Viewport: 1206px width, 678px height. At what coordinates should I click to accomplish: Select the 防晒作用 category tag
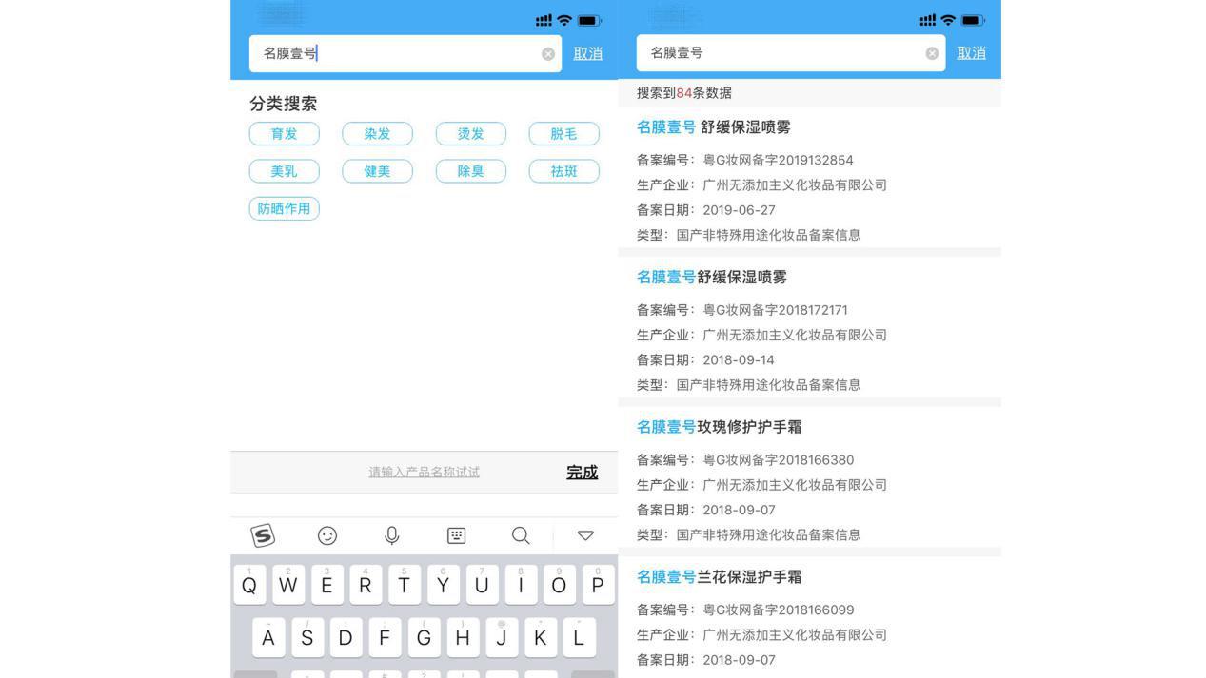[284, 208]
